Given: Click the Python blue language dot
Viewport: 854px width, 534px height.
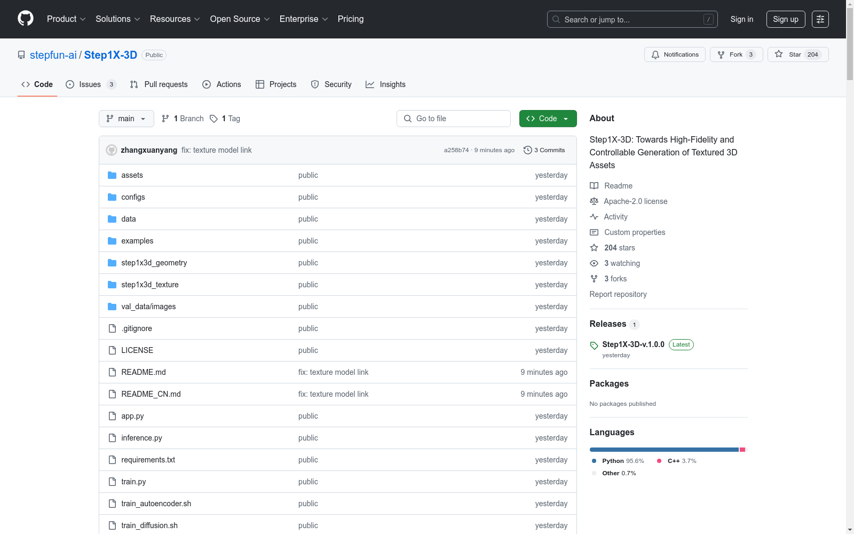Looking at the screenshot, I should point(594,461).
